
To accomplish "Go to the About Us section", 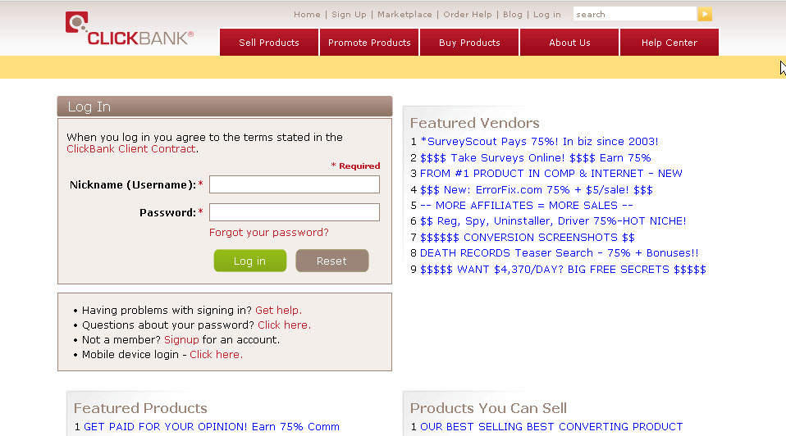I will tap(569, 43).
